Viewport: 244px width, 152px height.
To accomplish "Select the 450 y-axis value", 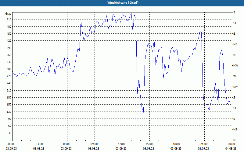I will [9, 34].
